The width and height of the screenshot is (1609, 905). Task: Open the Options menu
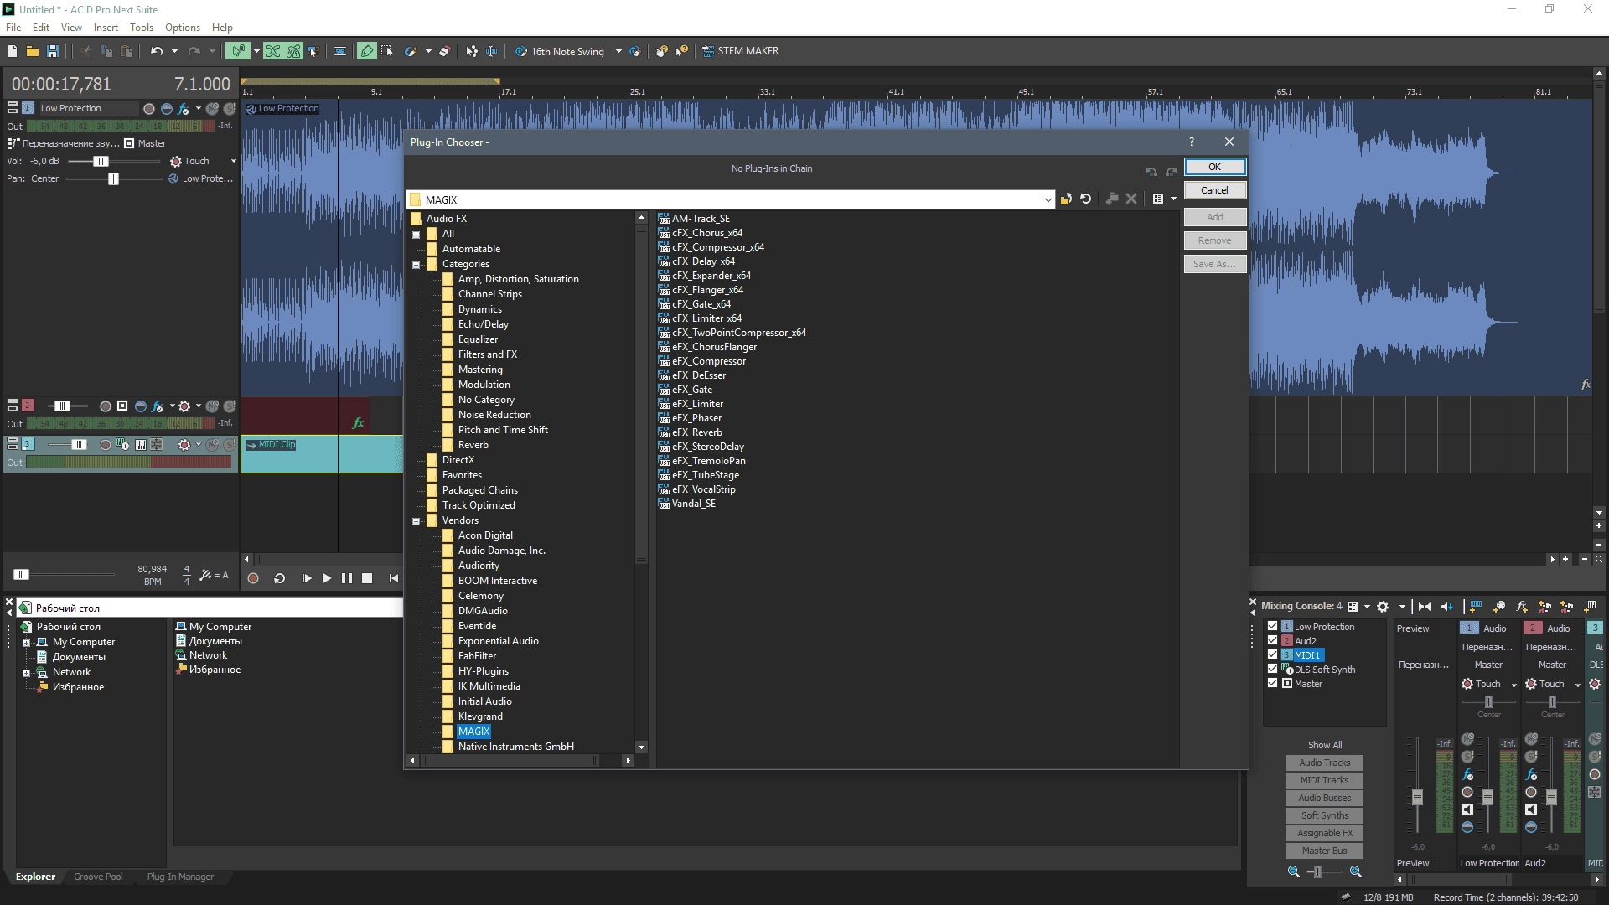point(183,27)
